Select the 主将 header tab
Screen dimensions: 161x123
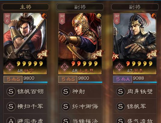point(26,7)
